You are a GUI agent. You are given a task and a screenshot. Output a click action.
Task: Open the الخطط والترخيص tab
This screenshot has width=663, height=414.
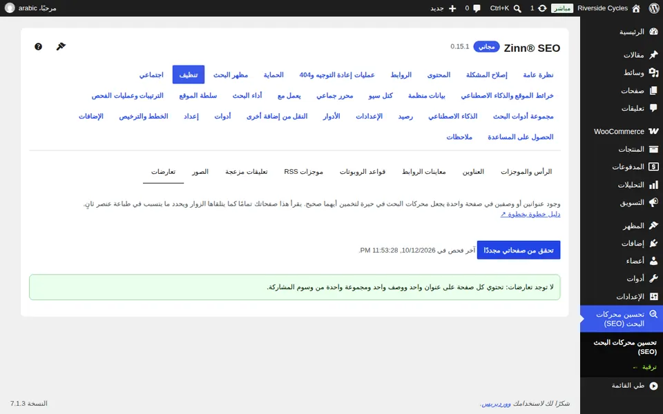144,116
